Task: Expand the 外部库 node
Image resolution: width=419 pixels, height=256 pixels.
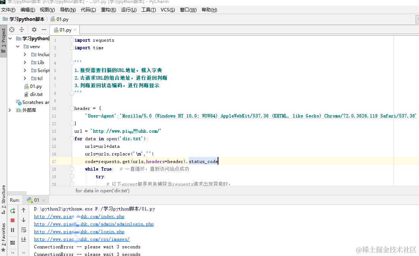Action: click(x=10, y=110)
